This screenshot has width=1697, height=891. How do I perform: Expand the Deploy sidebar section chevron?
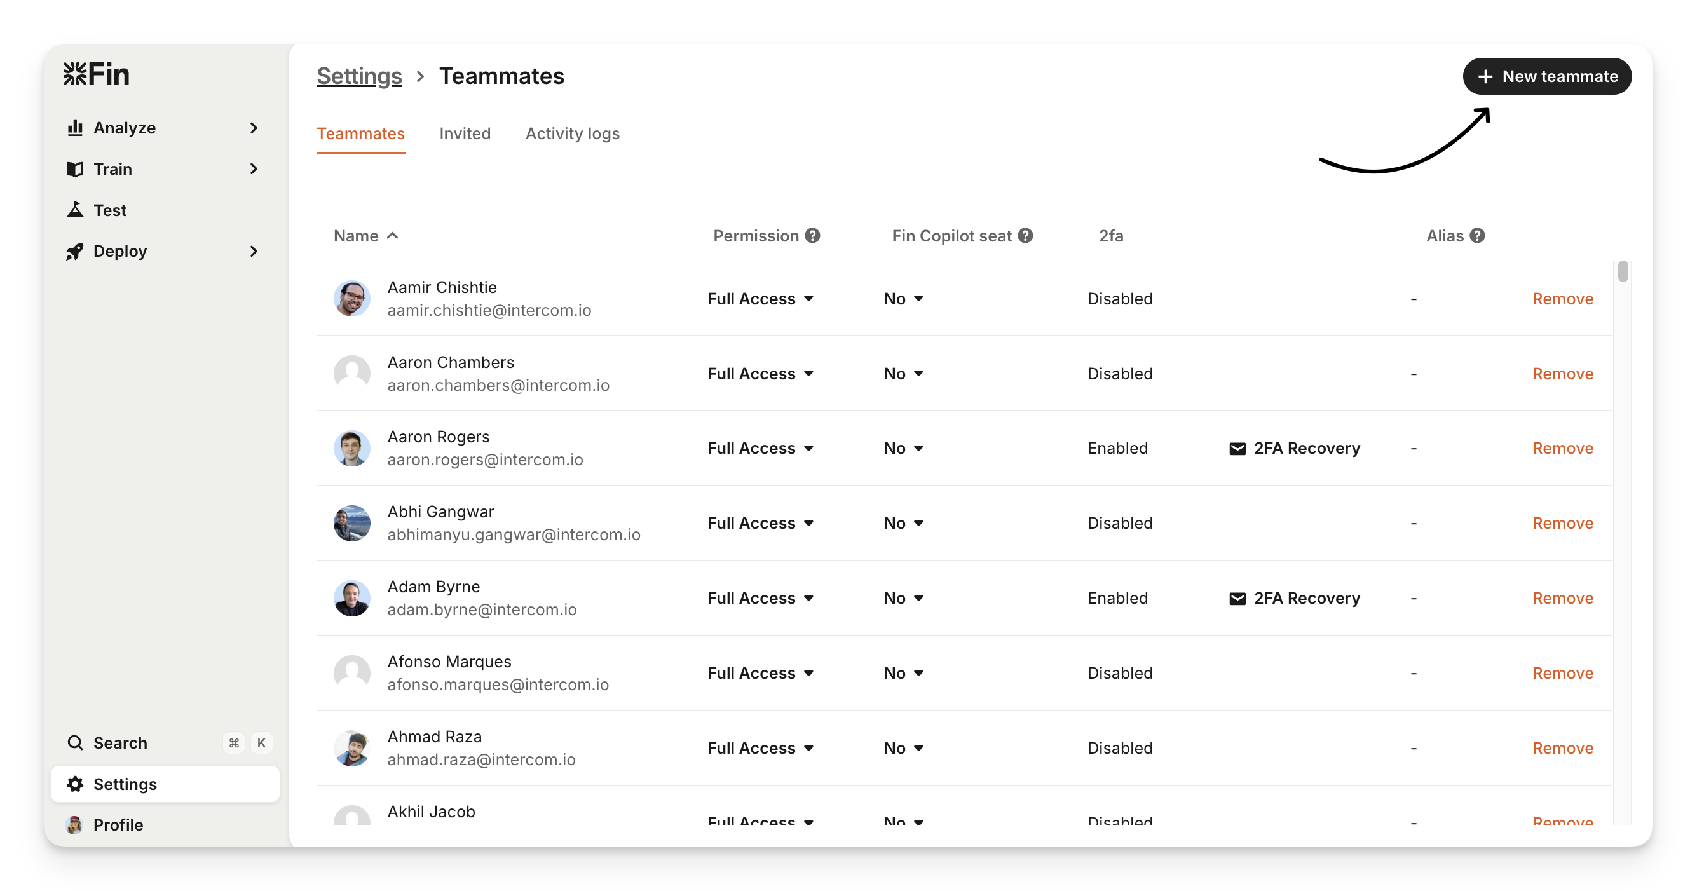[254, 252]
